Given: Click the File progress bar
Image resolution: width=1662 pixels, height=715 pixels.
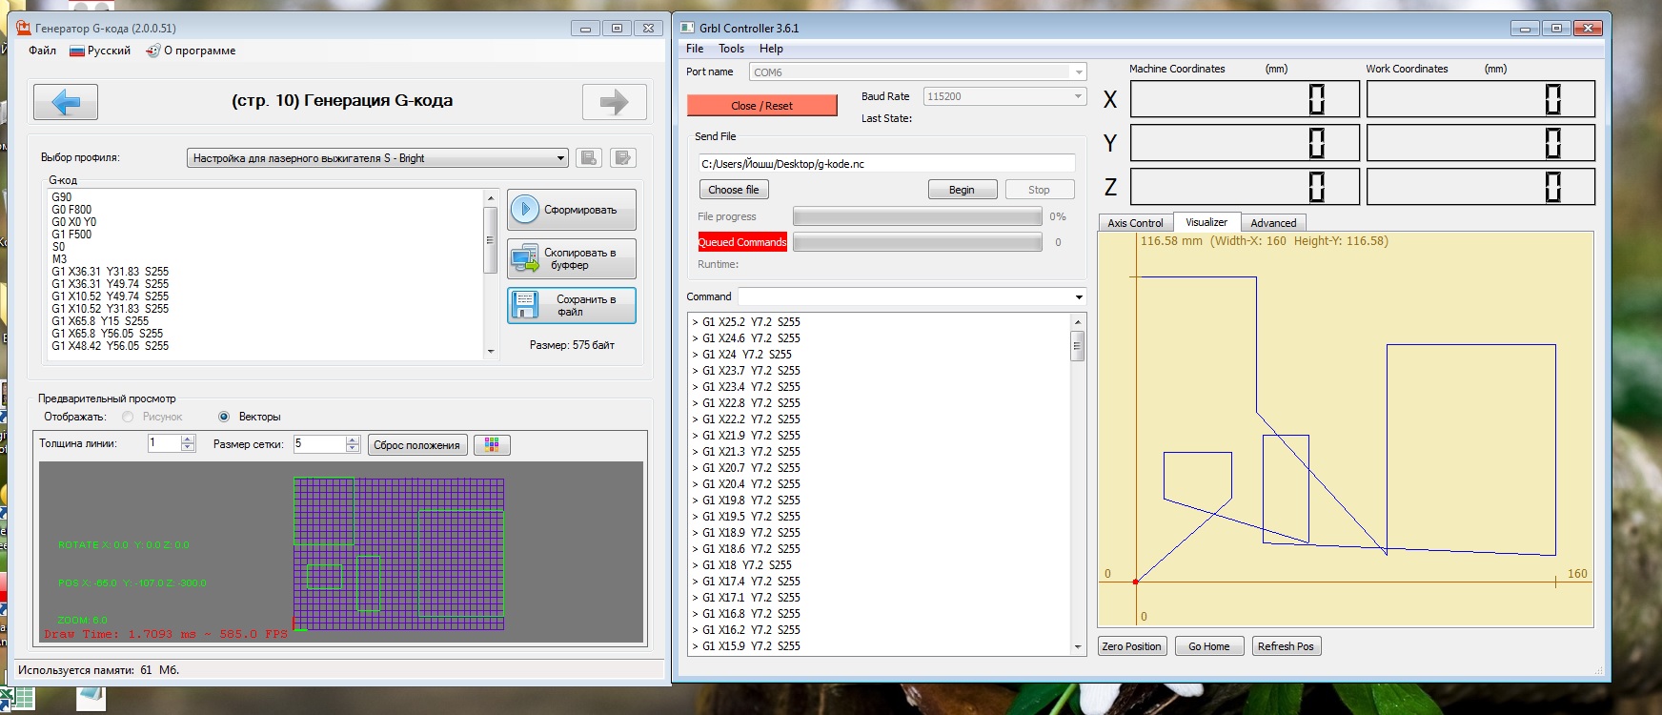Looking at the screenshot, I should pos(918,217).
